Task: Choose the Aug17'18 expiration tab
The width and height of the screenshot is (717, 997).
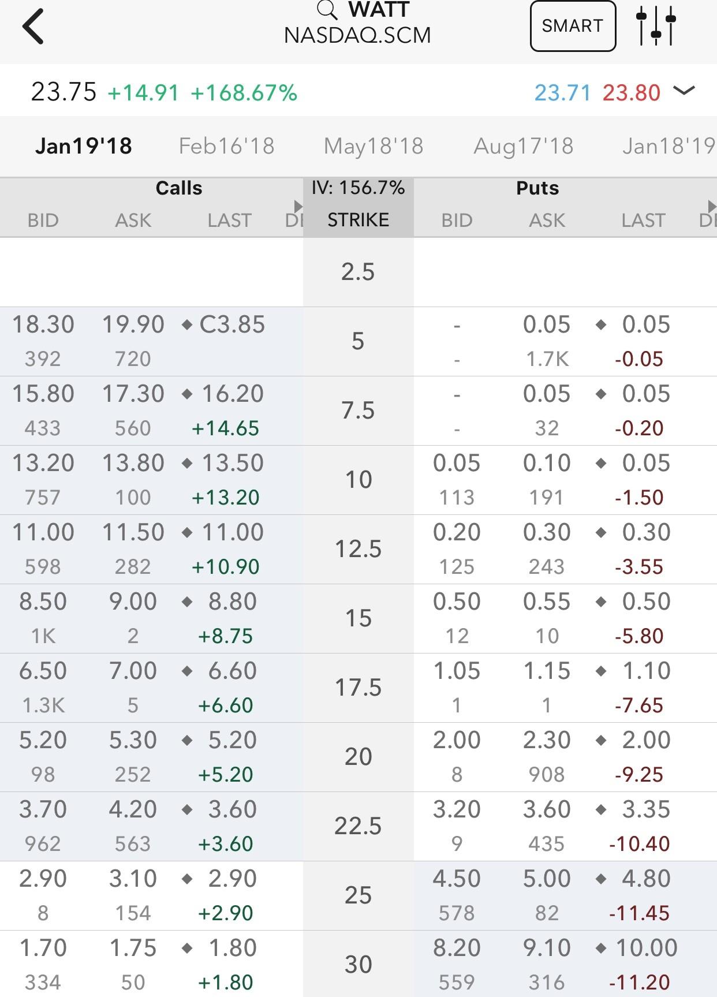Action: click(524, 146)
